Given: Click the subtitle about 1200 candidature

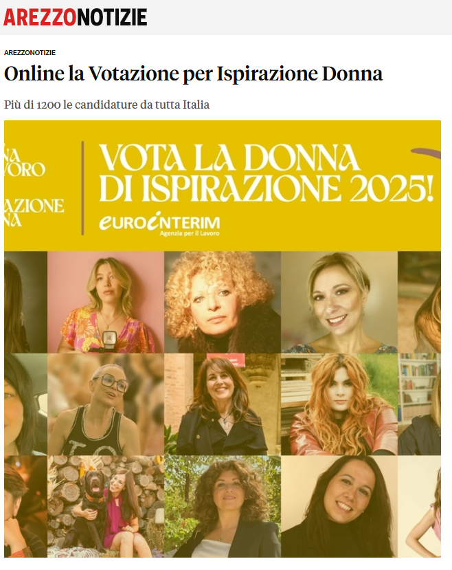Looking at the screenshot, I should [x=106, y=105].
